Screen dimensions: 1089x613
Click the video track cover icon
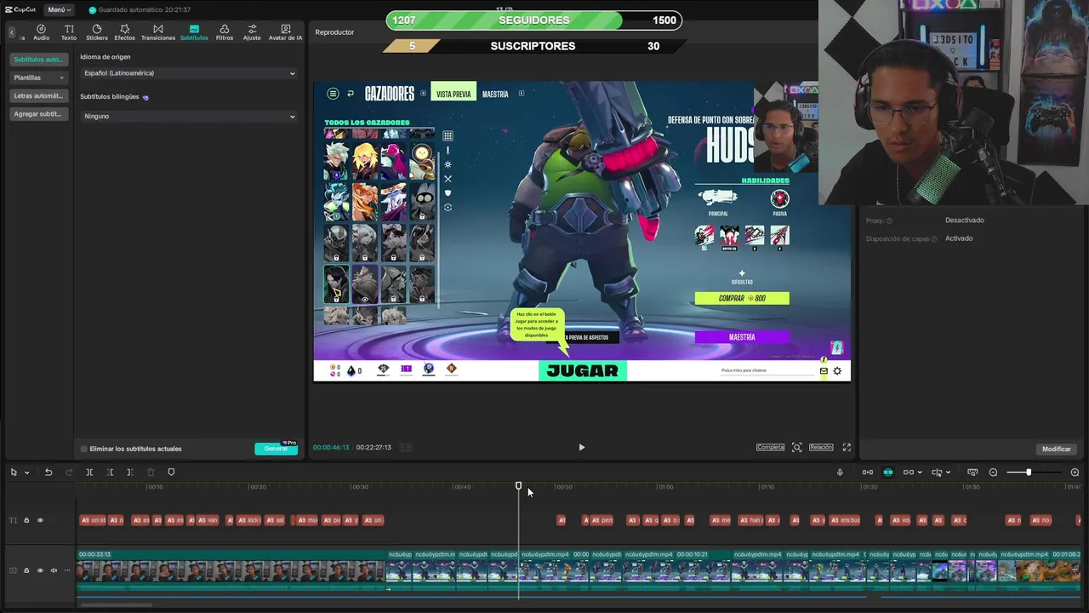(x=13, y=570)
